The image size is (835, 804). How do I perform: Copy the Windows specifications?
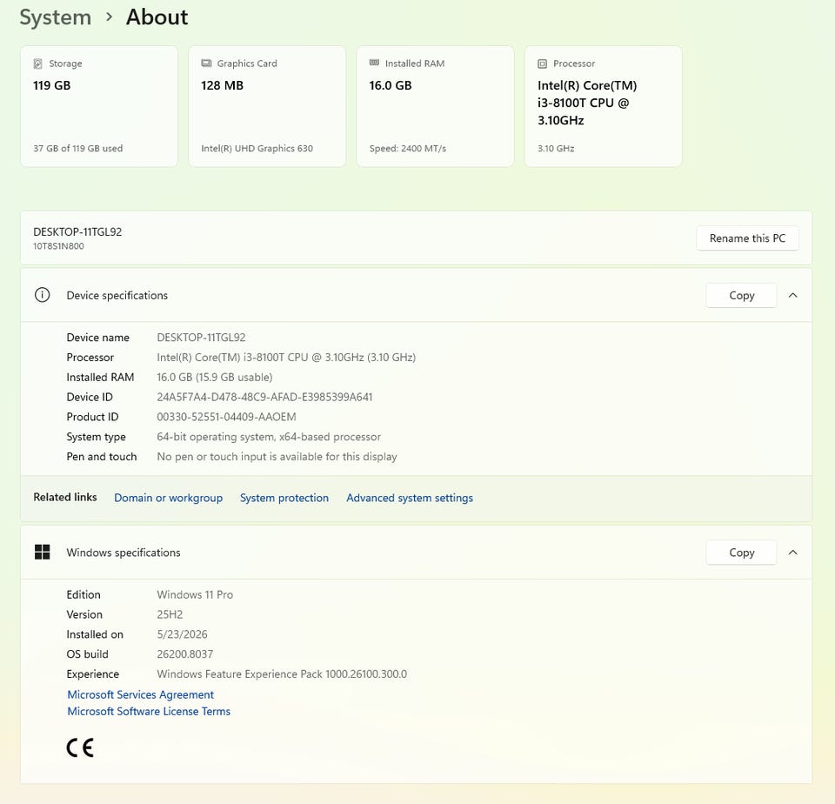(741, 553)
